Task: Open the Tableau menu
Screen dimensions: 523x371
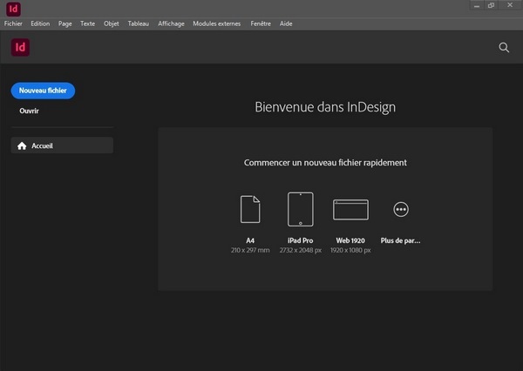Action: (139, 24)
